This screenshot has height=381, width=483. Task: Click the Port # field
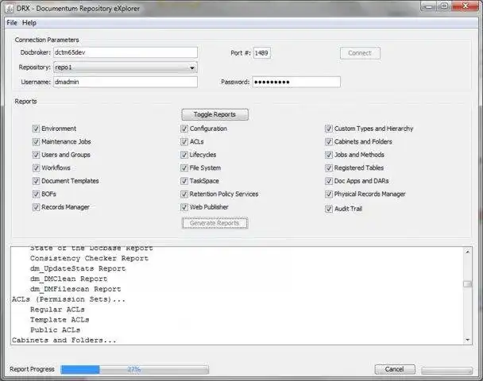pyautogui.click(x=262, y=53)
